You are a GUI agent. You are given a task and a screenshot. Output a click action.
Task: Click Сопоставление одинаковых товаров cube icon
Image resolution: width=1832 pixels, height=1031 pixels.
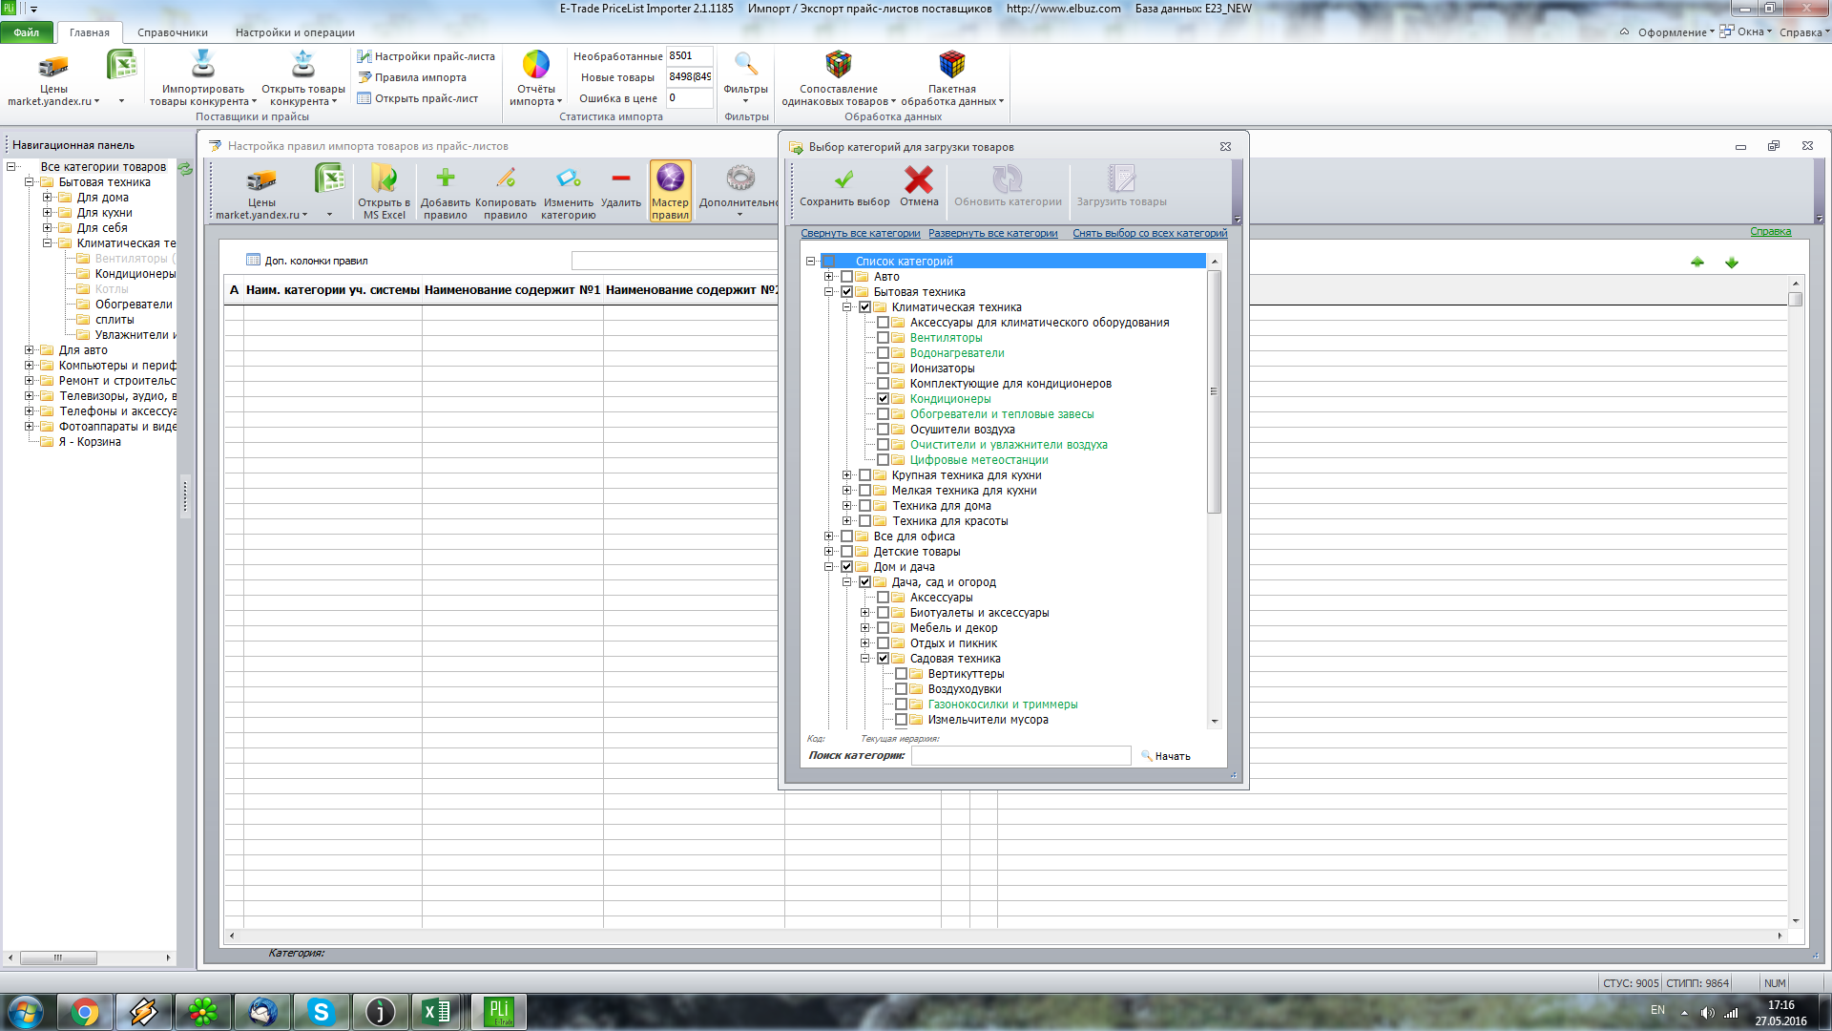coord(839,65)
